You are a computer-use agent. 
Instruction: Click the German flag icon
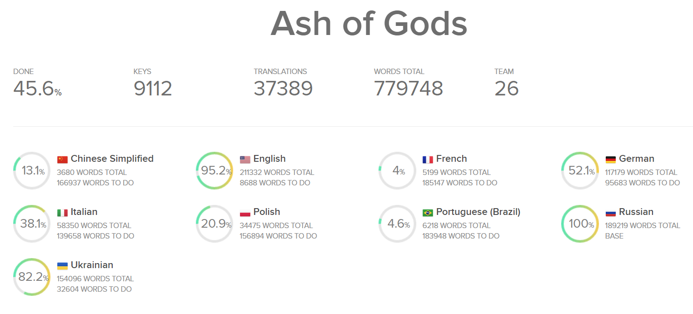tap(610, 159)
